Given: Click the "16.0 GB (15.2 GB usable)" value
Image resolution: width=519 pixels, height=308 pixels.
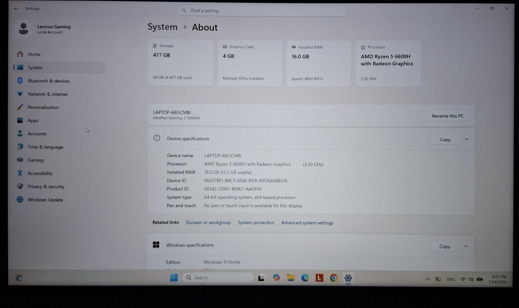Looking at the screenshot, I should [x=228, y=172].
